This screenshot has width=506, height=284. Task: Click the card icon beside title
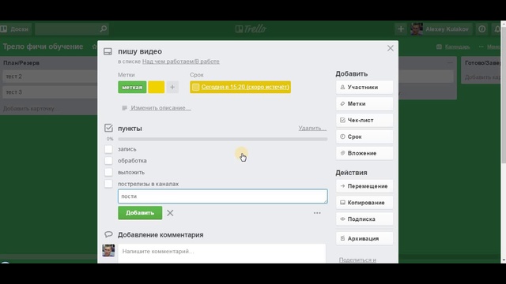pyautogui.click(x=108, y=51)
